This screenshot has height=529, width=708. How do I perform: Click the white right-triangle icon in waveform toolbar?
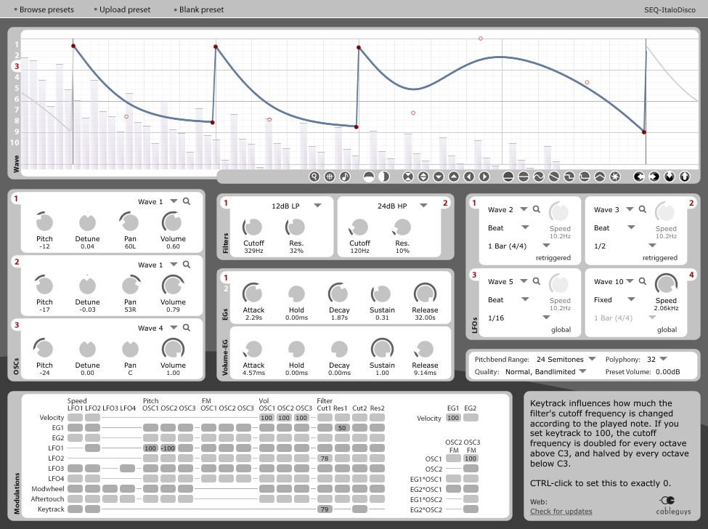484,177
